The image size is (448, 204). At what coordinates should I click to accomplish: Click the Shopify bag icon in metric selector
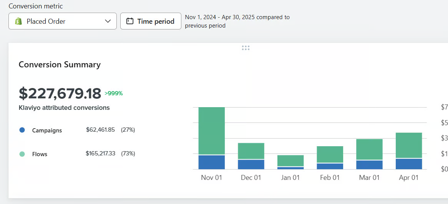pos(18,21)
